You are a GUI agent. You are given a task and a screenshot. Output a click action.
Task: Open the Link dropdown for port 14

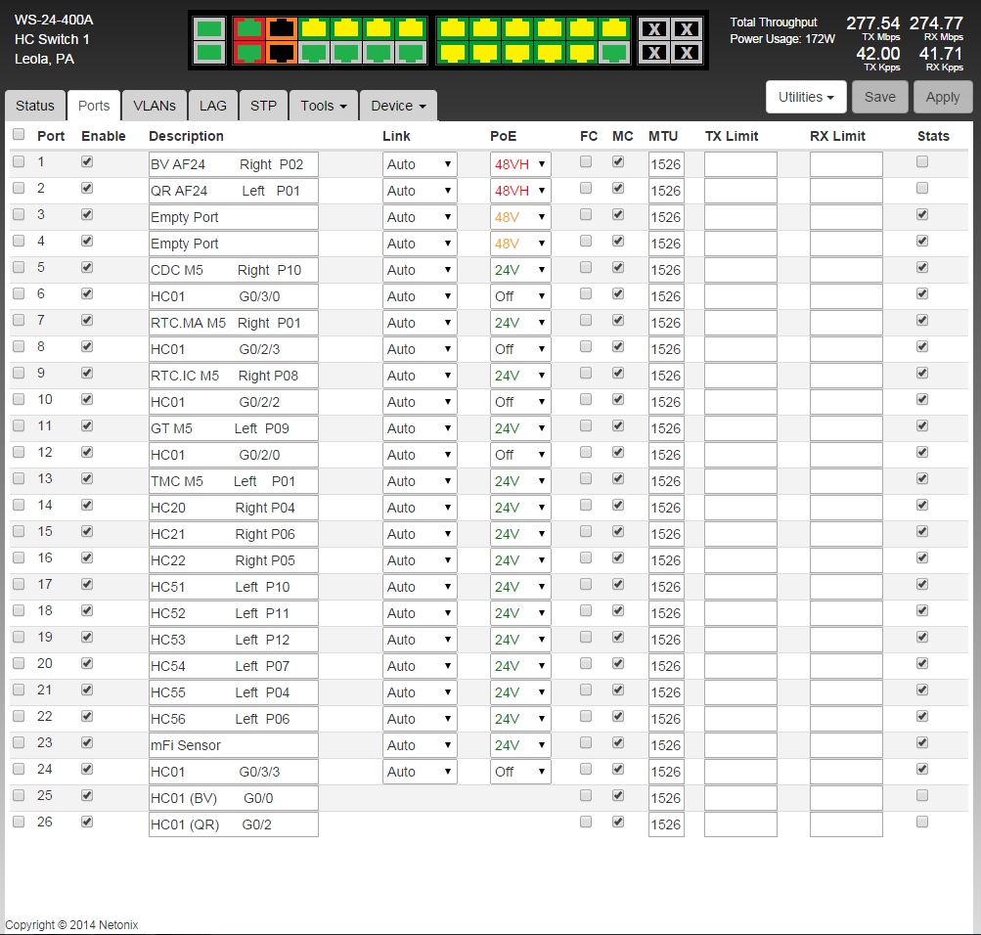click(420, 508)
